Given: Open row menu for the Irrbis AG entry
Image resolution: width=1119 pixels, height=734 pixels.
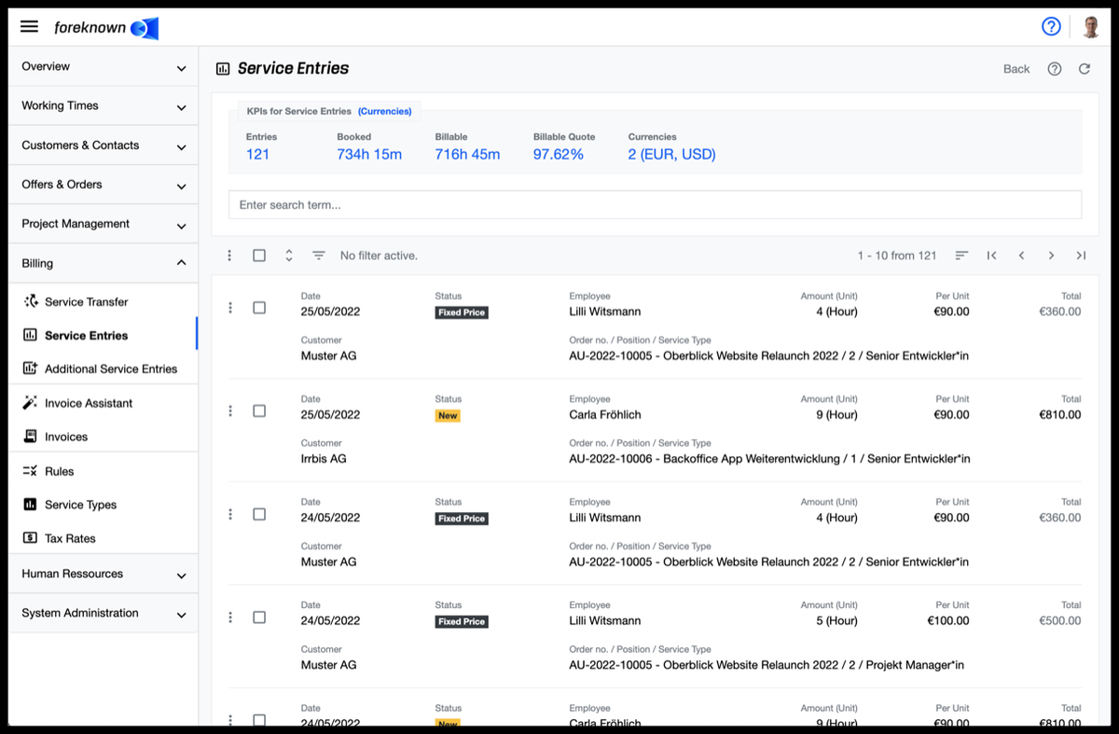Looking at the screenshot, I should [x=230, y=410].
